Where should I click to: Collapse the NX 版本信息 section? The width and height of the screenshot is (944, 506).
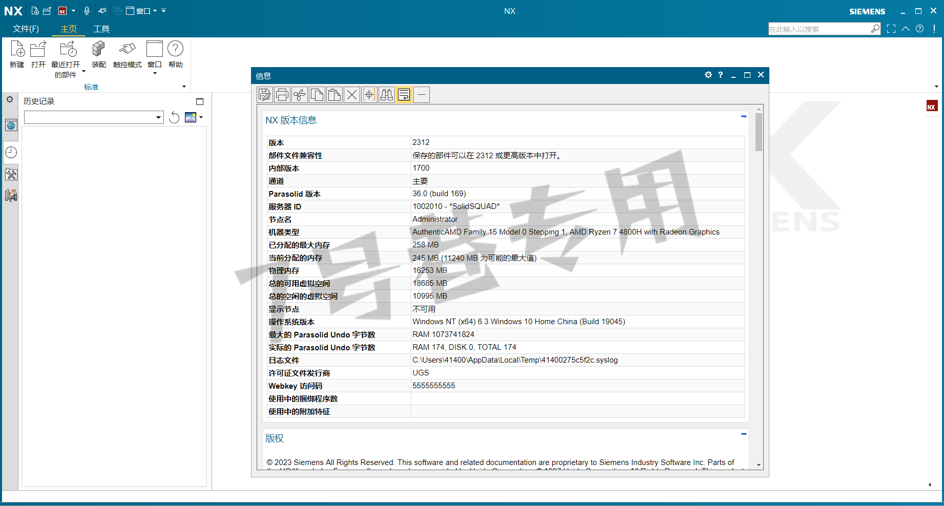(744, 116)
